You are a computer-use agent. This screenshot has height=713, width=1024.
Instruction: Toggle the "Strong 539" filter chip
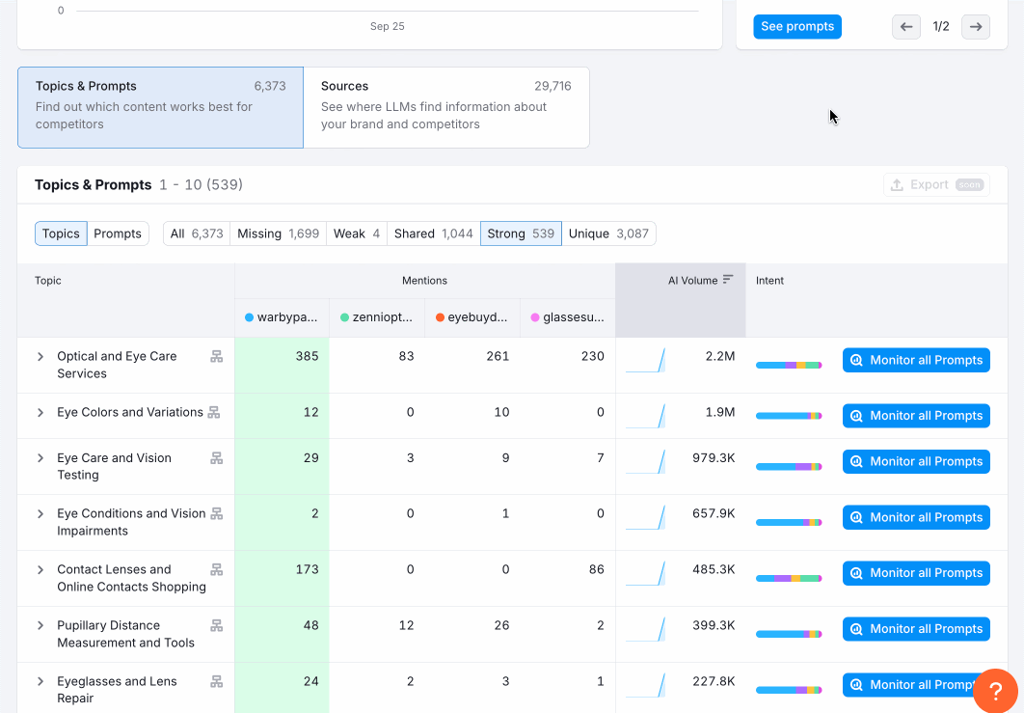(521, 233)
